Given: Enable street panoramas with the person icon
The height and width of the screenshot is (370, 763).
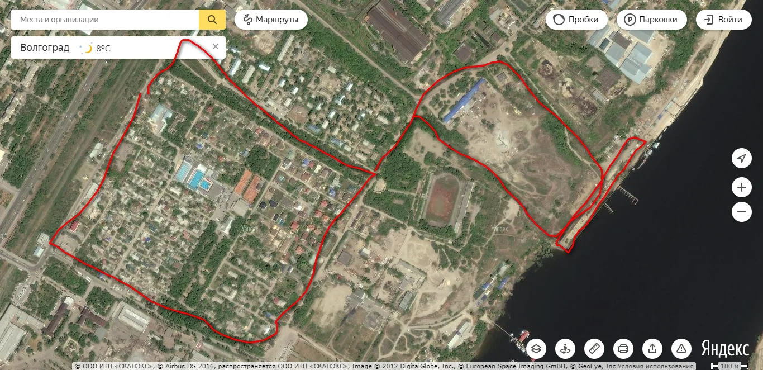Looking at the screenshot, I should pos(565,349).
